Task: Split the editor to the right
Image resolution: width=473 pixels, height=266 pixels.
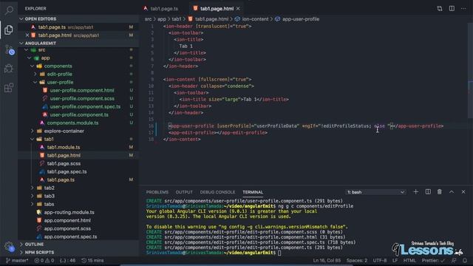Action: pyautogui.click(x=452, y=8)
